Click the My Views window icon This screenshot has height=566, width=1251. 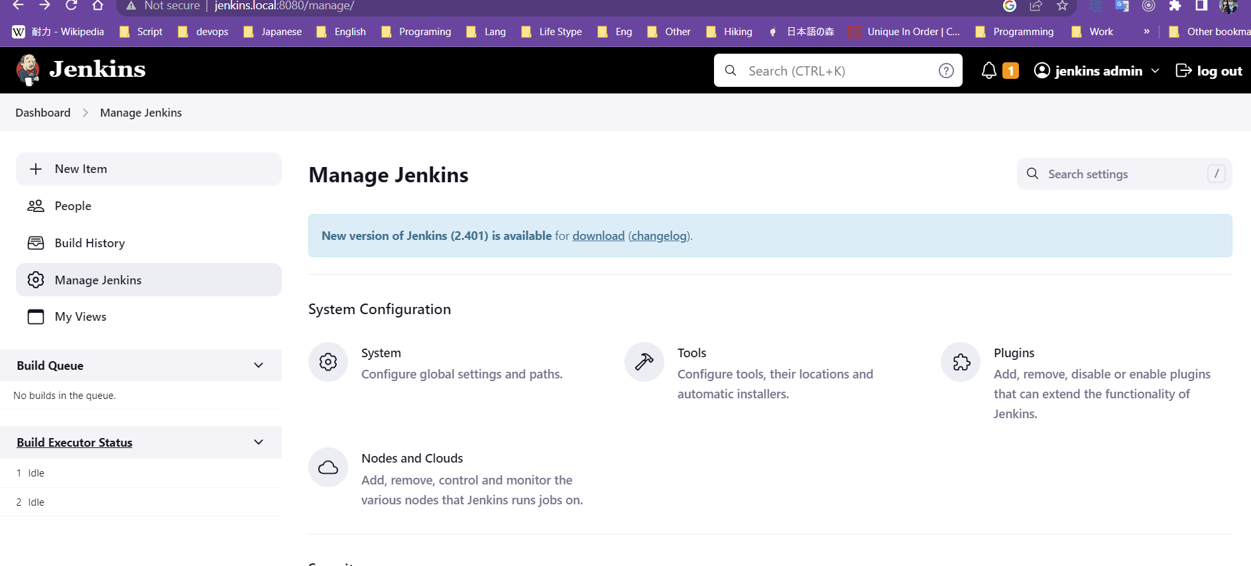[36, 317]
